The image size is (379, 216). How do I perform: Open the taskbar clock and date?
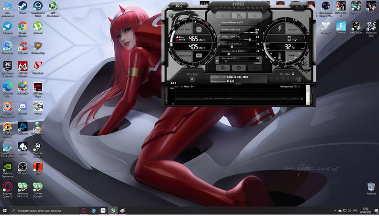366,211
